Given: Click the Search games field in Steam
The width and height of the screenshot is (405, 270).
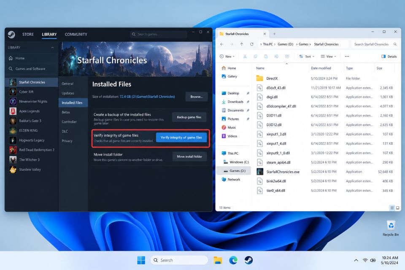Looking at the screenshot, I should coord(159,34).
